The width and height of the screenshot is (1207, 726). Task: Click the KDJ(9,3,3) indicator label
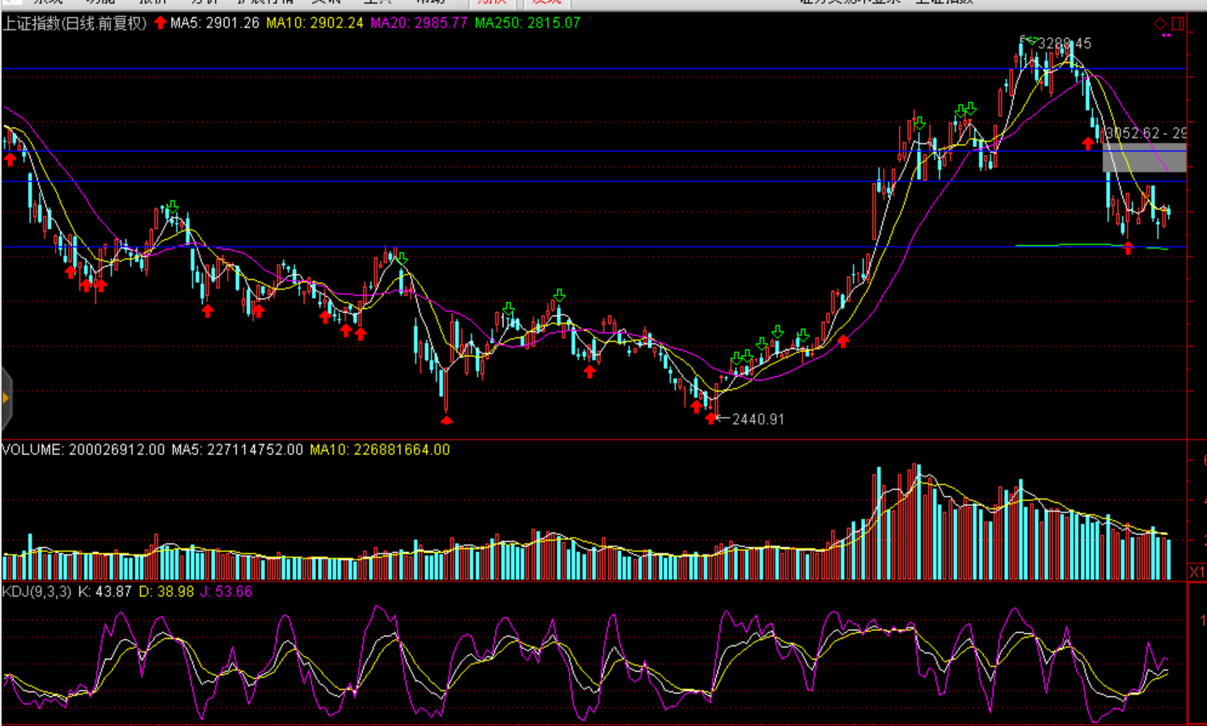click(x=37, y=592)
